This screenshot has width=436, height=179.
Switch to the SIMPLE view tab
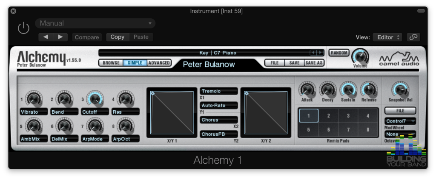(135, 63)
